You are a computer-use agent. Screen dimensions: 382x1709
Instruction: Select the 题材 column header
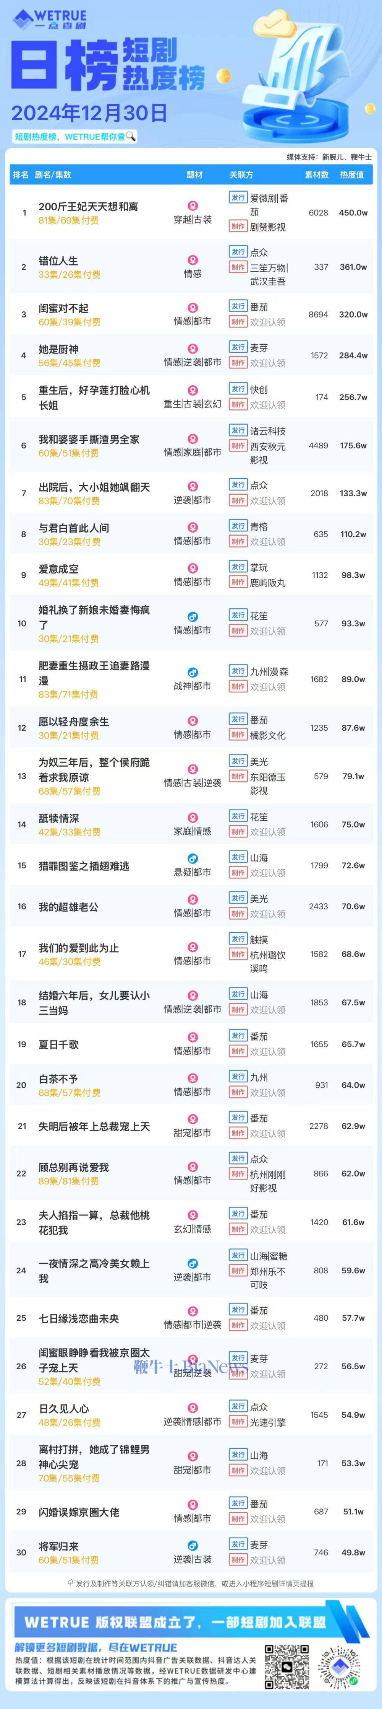point(194,175)
